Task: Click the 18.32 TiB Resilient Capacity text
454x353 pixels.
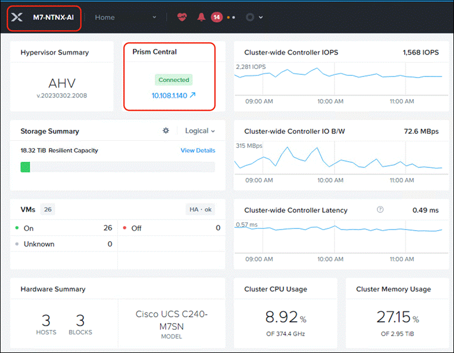Action: tap(59, 151)
